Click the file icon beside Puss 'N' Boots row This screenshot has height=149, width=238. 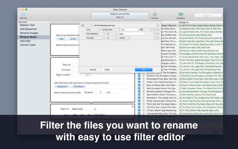point(144,85)
